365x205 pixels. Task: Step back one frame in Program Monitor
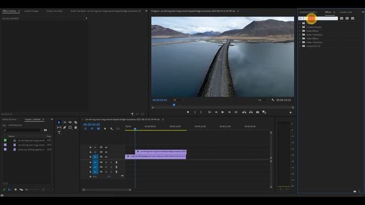coord(216,112)
